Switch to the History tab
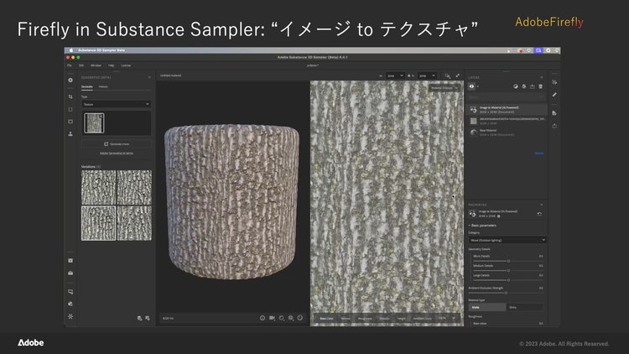 (x=103, y=86)
